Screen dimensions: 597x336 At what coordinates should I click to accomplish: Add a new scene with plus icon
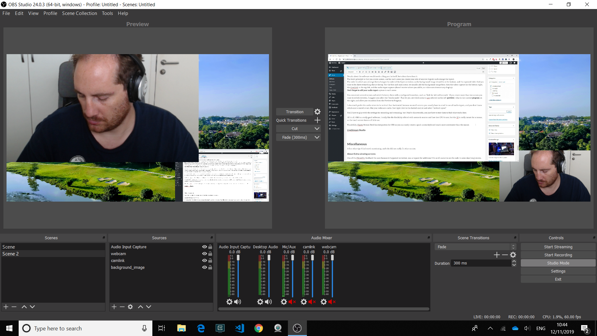tap(6, 307)
